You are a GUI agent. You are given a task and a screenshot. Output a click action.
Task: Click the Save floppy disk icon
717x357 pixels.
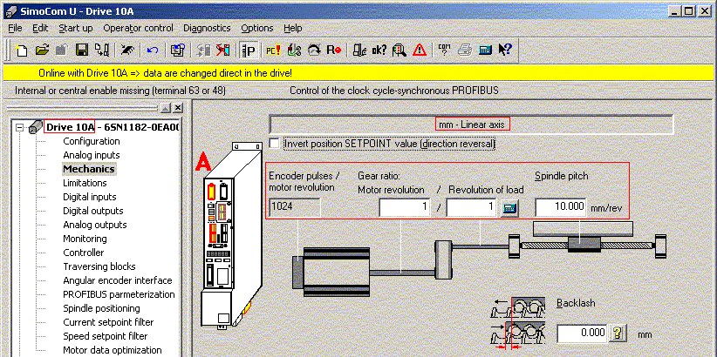pos(81,50)
